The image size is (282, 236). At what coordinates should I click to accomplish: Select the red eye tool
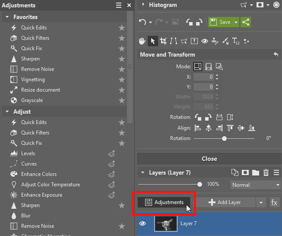[205, 41]
